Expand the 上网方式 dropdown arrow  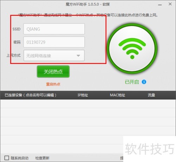(78, 56)
